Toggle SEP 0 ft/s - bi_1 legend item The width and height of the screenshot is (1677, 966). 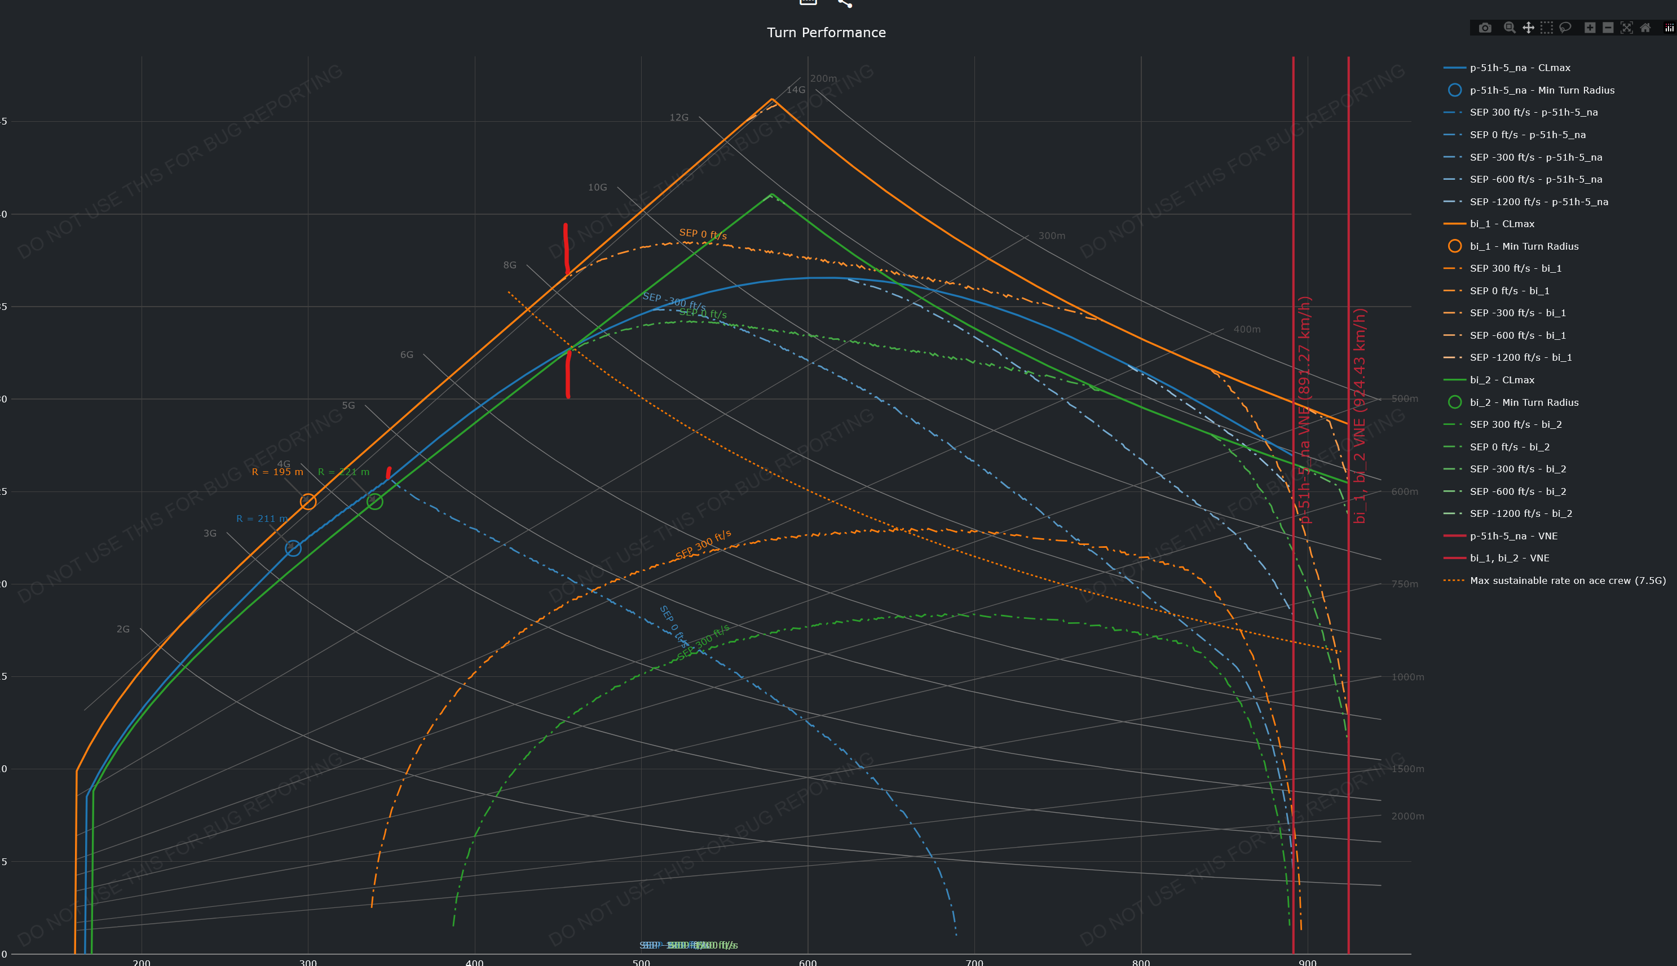[x=1509, y=291]
